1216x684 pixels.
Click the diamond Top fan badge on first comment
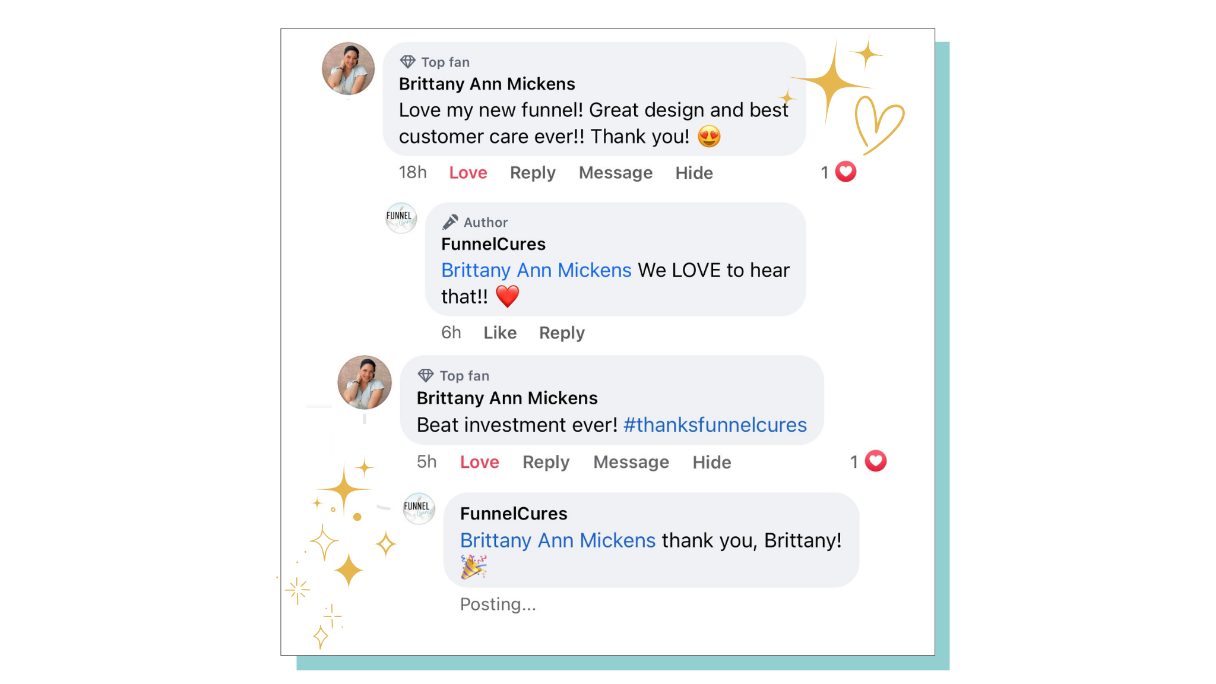[x=407, y=62]
